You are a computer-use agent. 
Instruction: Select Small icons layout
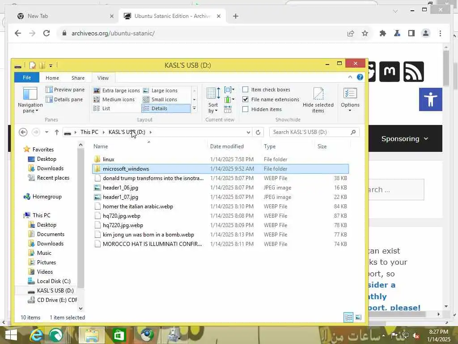(x=160, y=100)
